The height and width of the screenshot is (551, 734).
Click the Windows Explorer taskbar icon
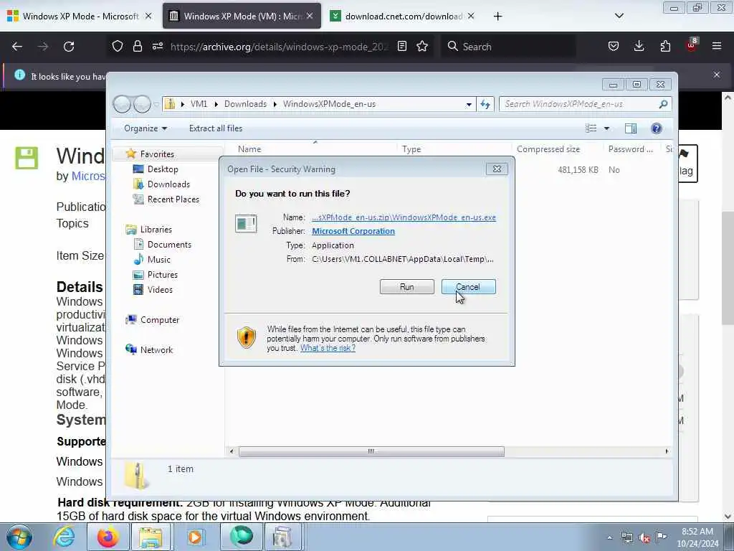(150, 537)
